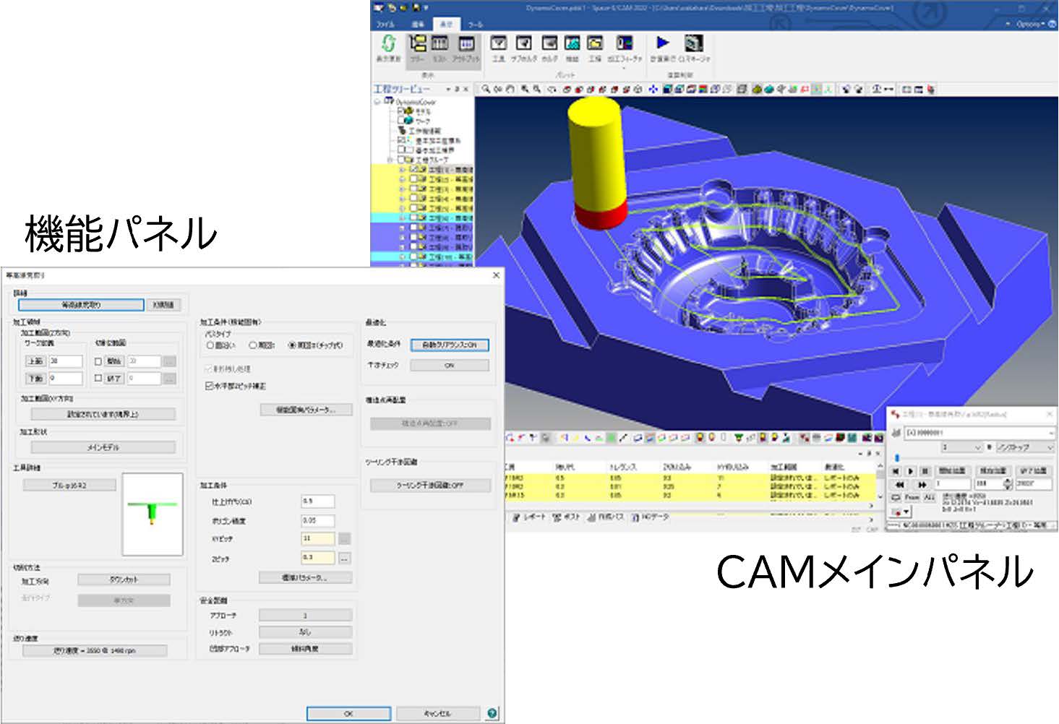Click the OK button in the dialog
This screenshot has width=1059, height=724.
click(x=348, y=713)
